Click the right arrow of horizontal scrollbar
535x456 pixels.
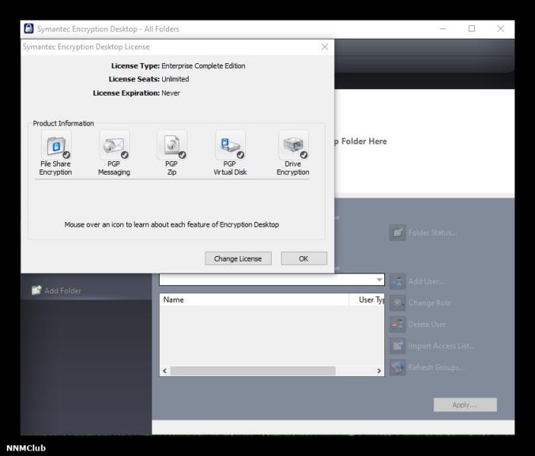pos(379,371)
